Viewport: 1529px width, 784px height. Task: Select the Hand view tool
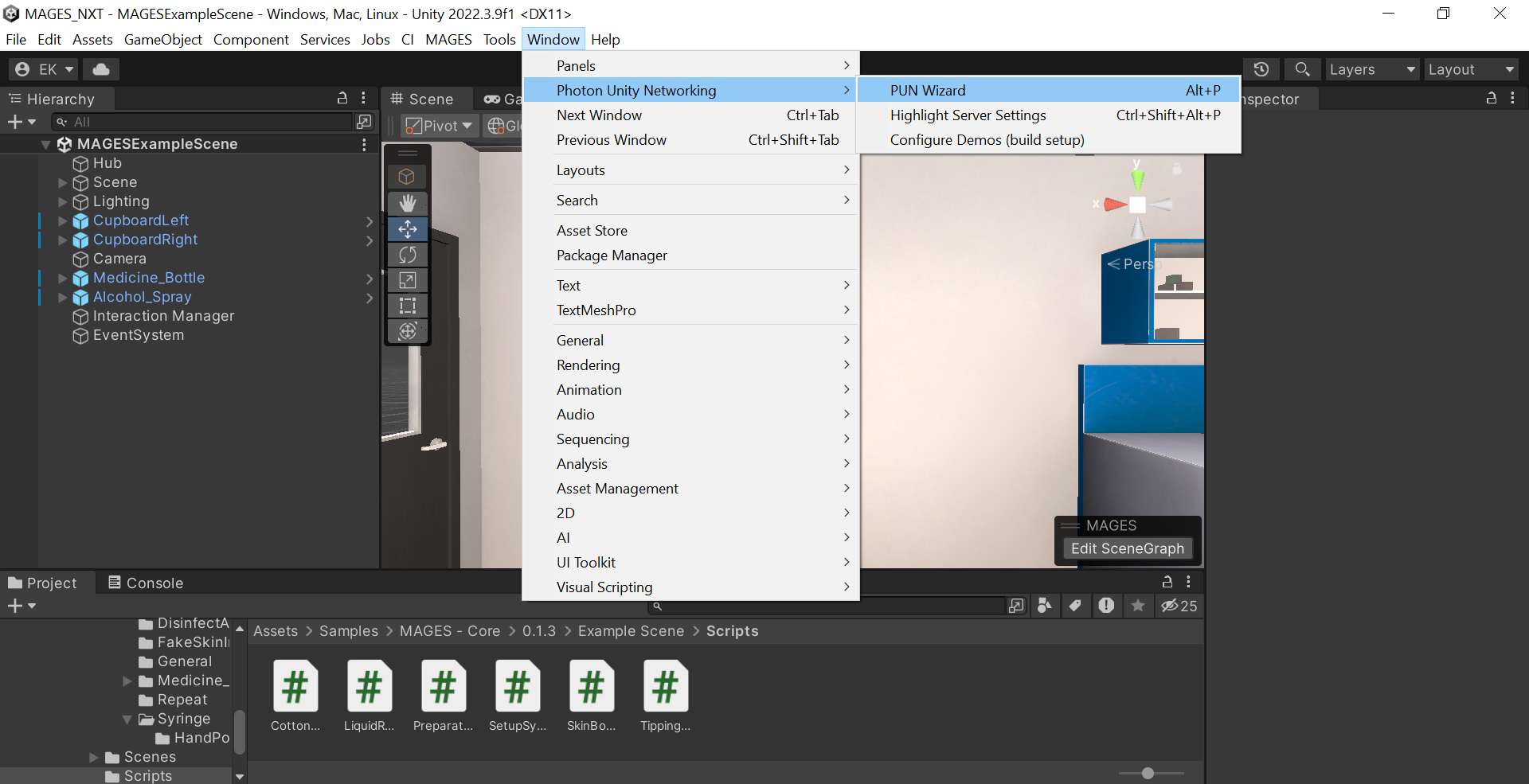[x=408, y=203]
